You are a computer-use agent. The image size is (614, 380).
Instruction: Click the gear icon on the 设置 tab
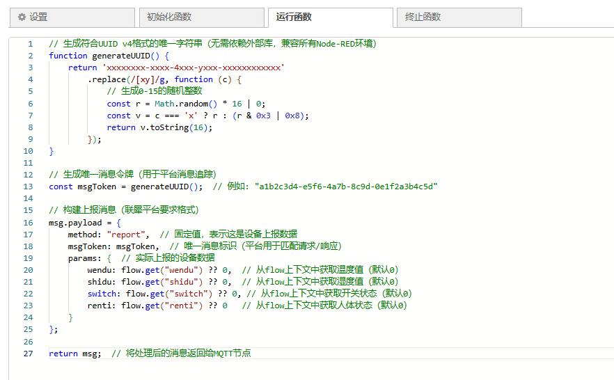click(22, 17)
